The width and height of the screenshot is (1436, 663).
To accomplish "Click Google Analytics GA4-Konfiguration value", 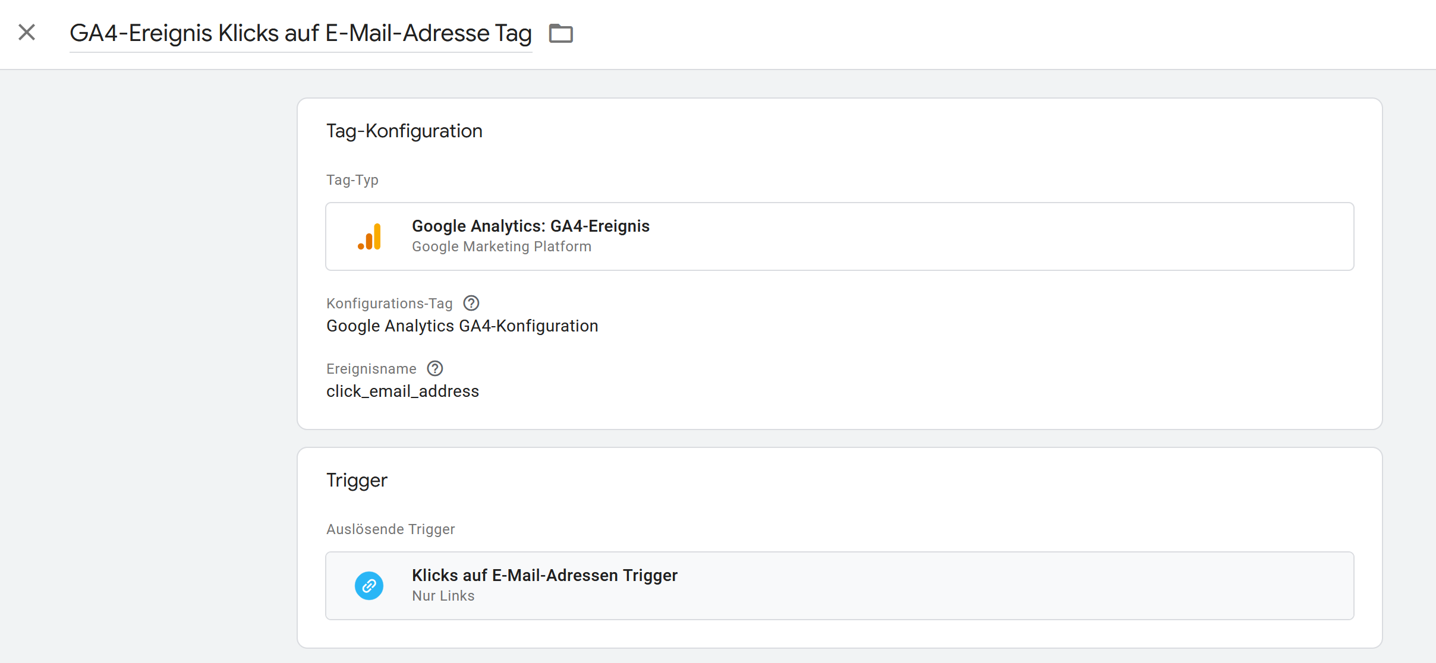I will [x=462, y=326].
